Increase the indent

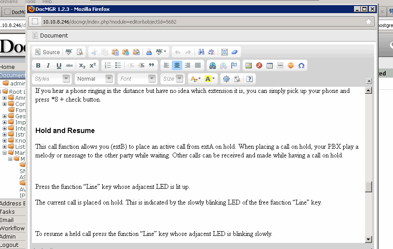coord(141,65)
